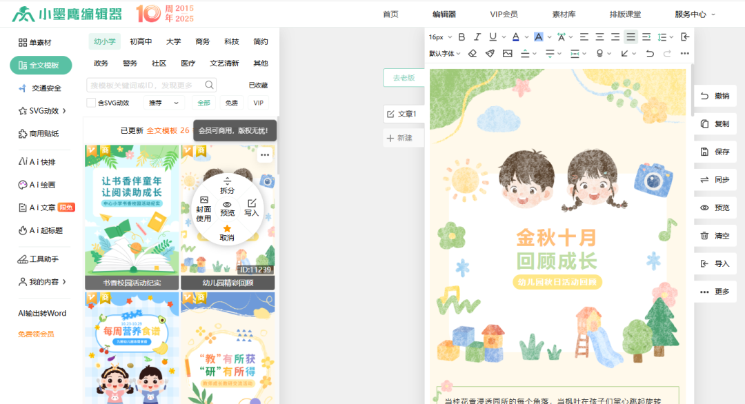The width and height of the screenshot is (745, 404).
Task: Open the font color picker swatch
Action: point(516,37)
